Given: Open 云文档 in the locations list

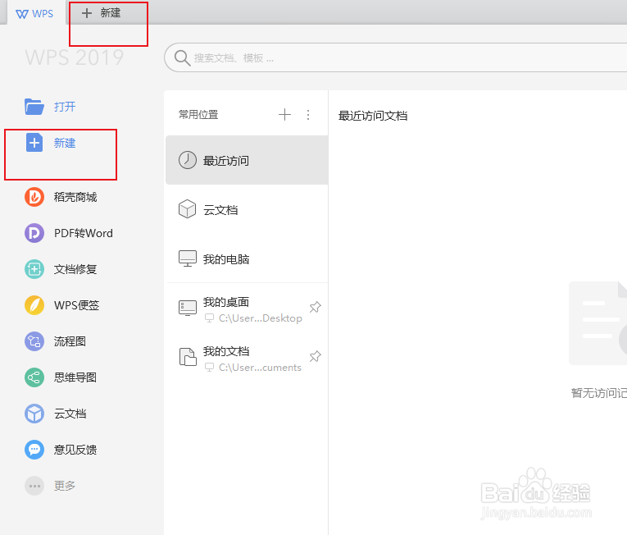Looking at the screenshot, I should click(220, 210).
